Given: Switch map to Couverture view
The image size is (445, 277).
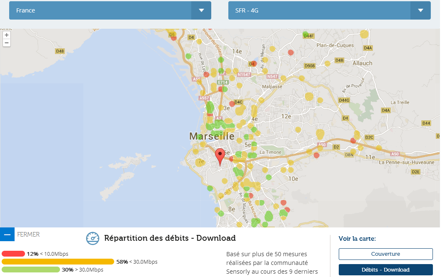Looking at the screenshot, I should [385, 254].
